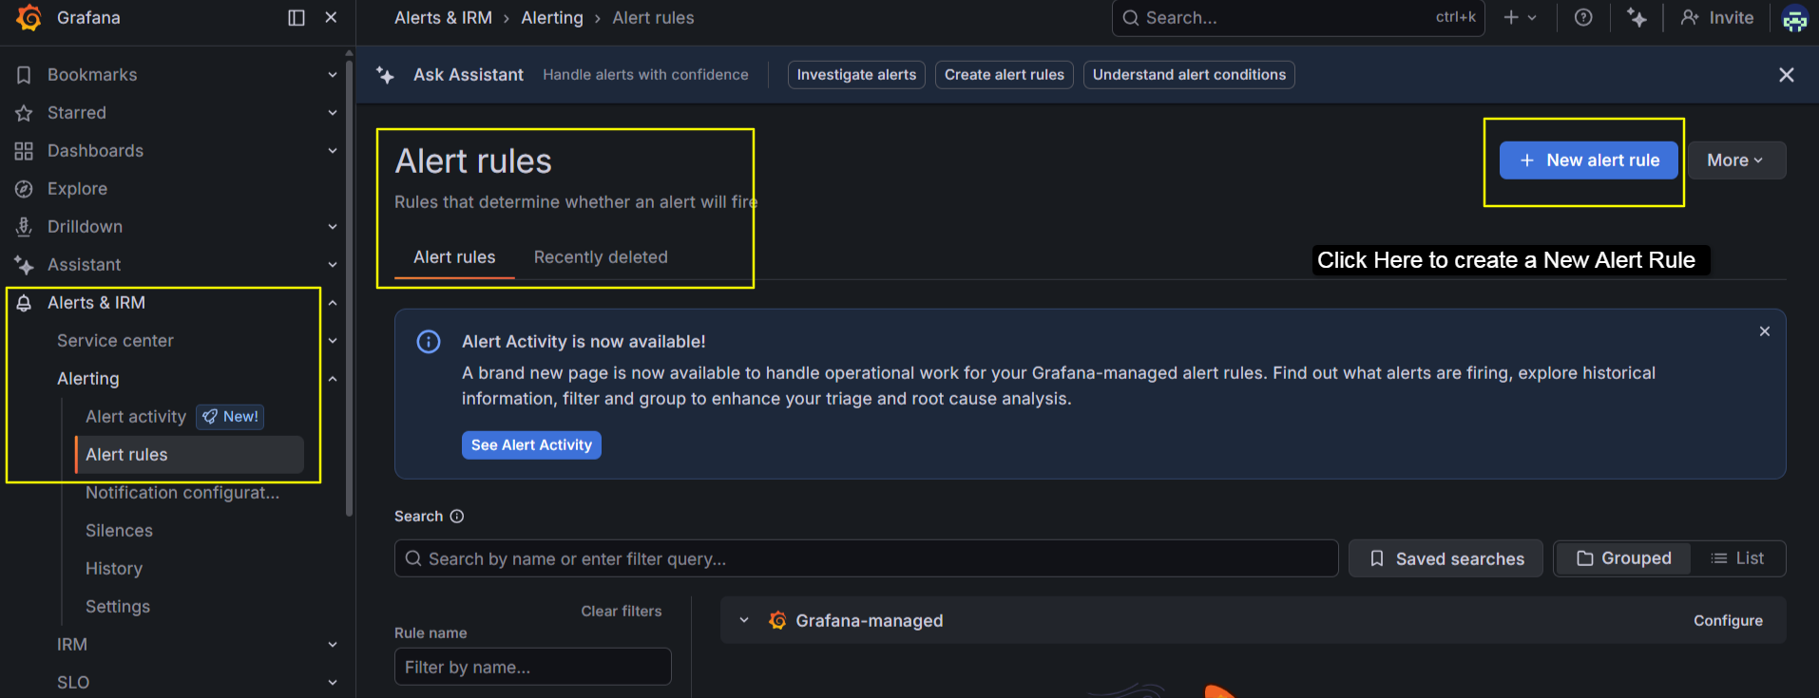Click the plus add-new icon in top bar
The width and height of the screenshot is (1819, 698).
(x=1511, y=17)
